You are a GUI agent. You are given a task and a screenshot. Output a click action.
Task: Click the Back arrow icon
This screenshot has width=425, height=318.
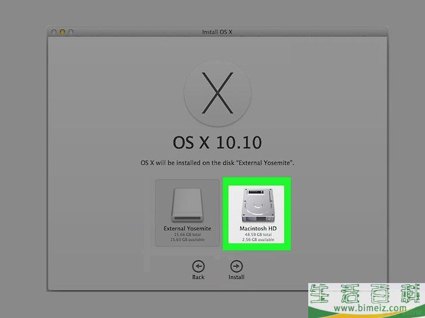[198, 266]
